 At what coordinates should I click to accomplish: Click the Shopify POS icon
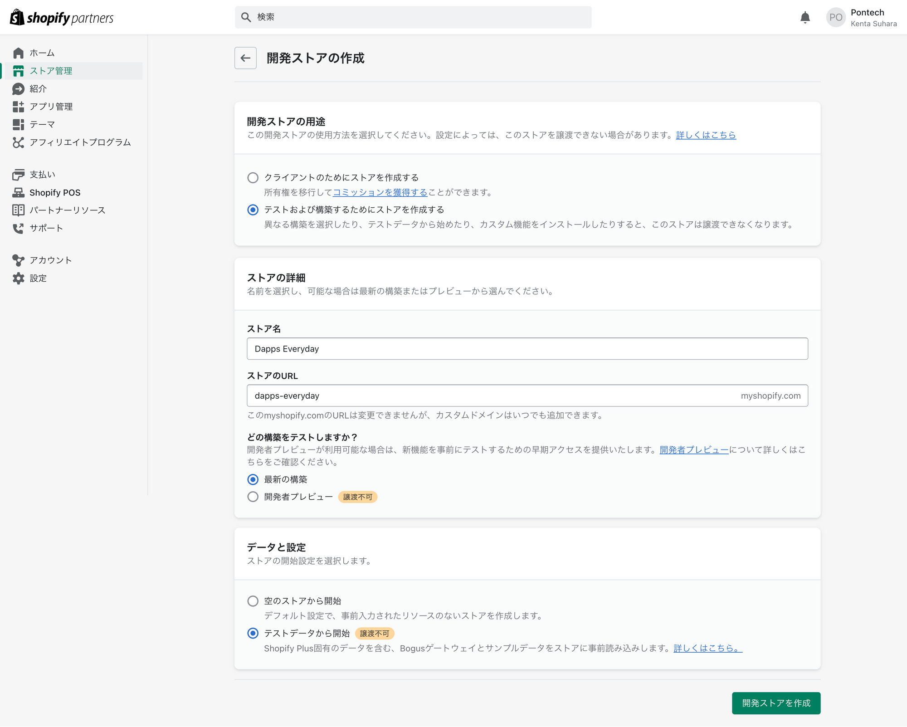pos(18,193)
